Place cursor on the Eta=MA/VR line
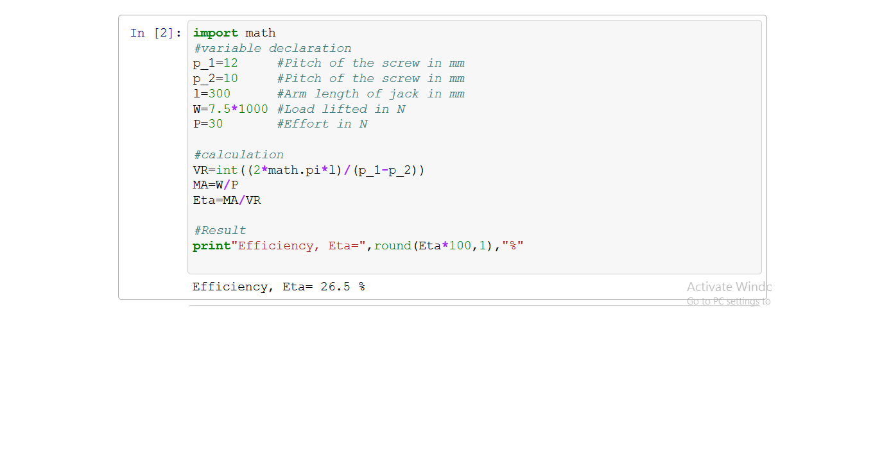The width and height of the screenshot is (873, 450). coord(227,201)
